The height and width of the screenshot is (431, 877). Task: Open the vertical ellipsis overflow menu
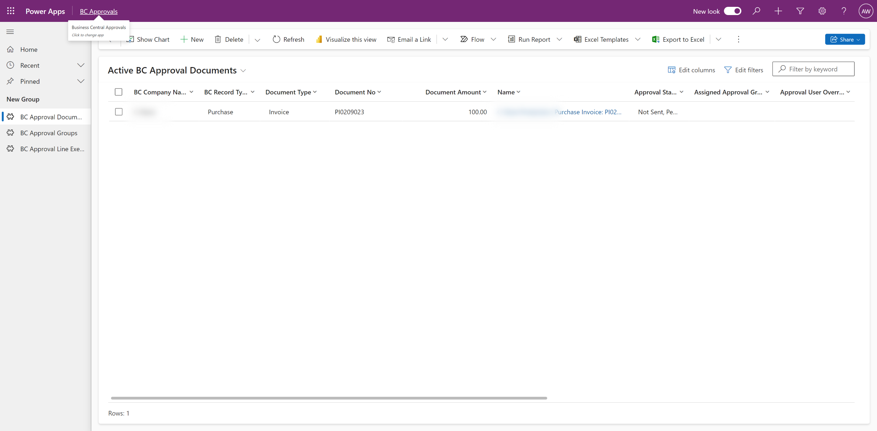point(738,39)
